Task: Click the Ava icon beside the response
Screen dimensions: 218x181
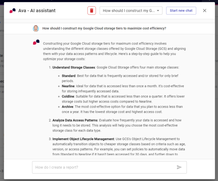Action: pos(36,42)
